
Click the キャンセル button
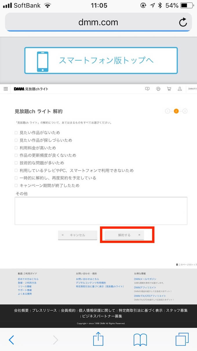coord(77,235)
